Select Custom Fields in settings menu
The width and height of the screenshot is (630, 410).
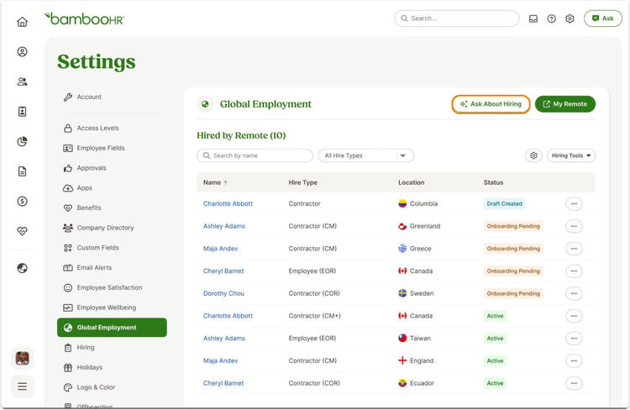coord(98,248)
